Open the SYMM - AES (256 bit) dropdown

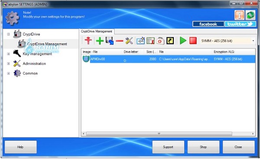pyautogui.click(x=227, y=41)
